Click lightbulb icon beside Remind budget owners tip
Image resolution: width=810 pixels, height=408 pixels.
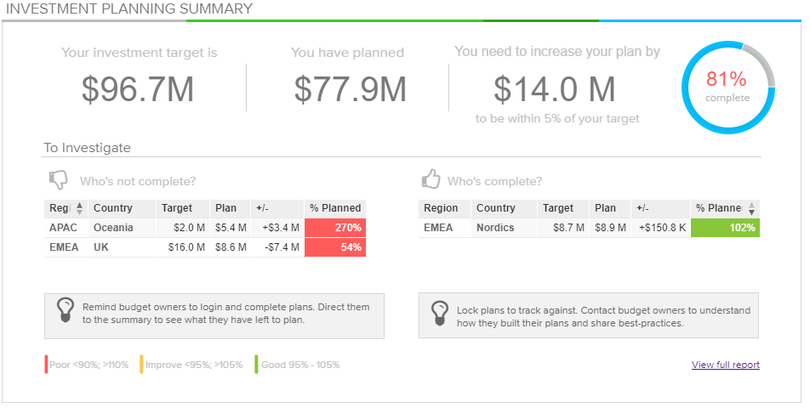point(66,310)
